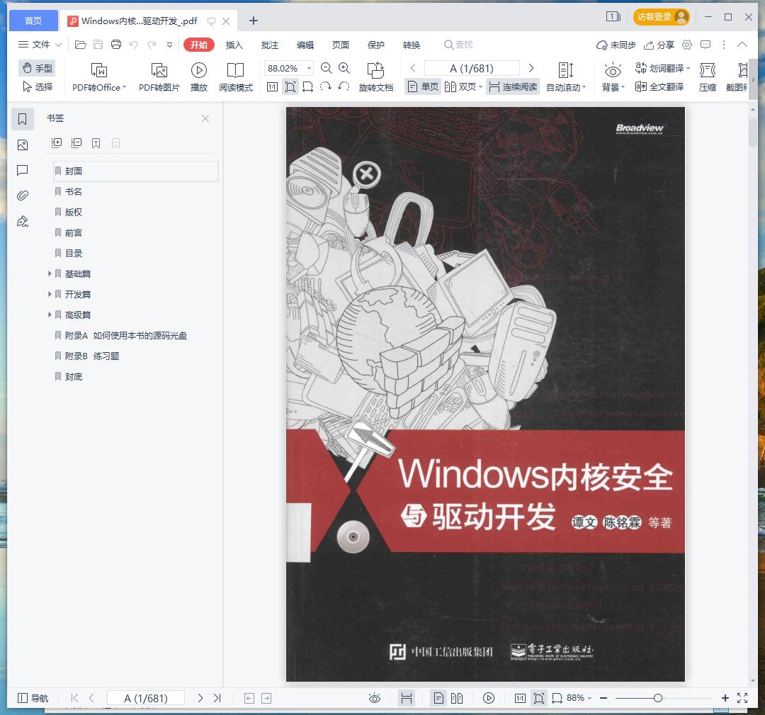Open the 批注 ribbon tab
This screenshot has width=765, height=715.
click(x=269, y=45)
